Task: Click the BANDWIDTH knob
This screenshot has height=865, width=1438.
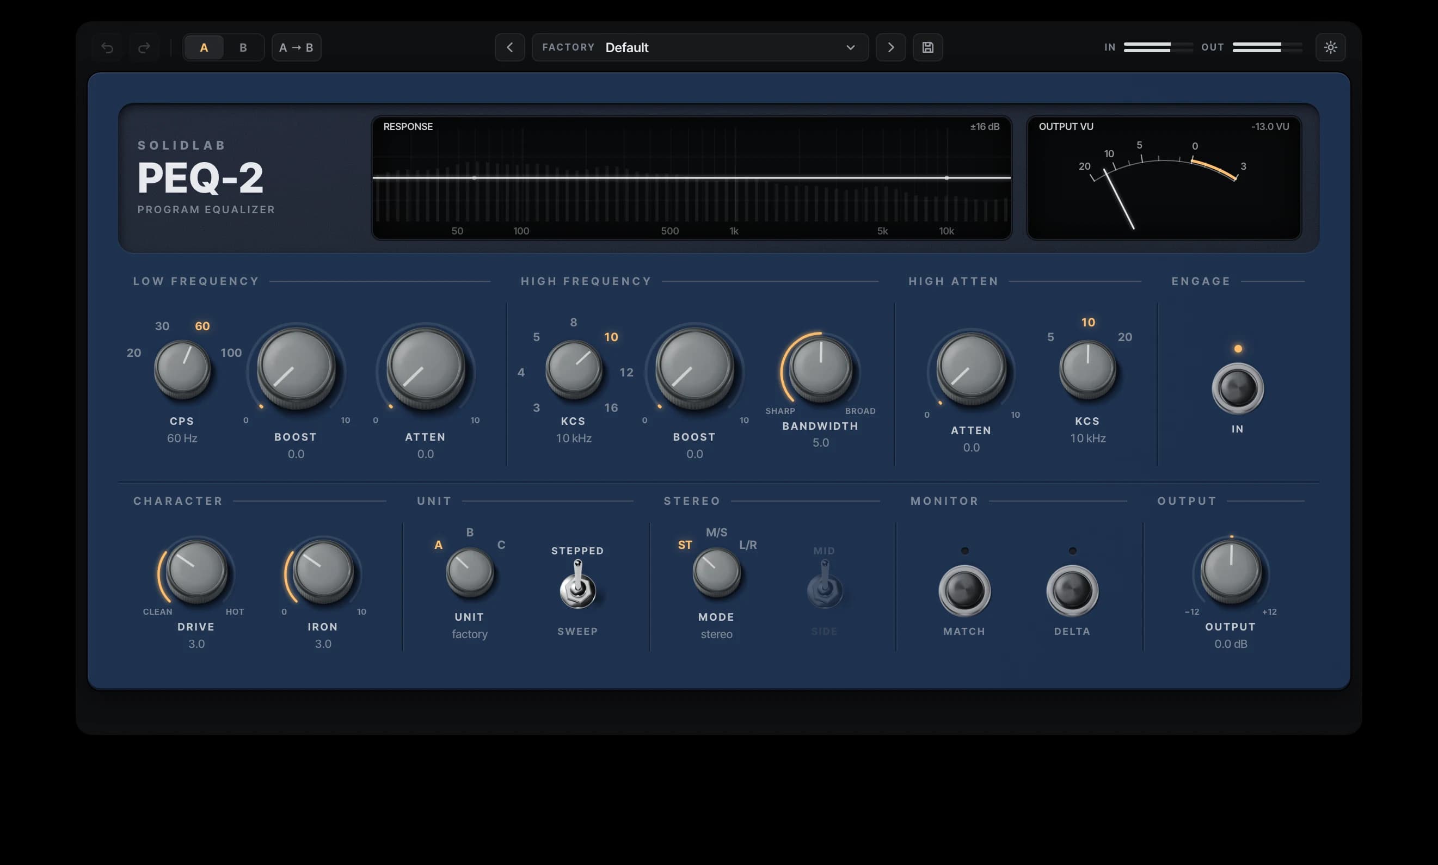Action: tap(820, 368)
